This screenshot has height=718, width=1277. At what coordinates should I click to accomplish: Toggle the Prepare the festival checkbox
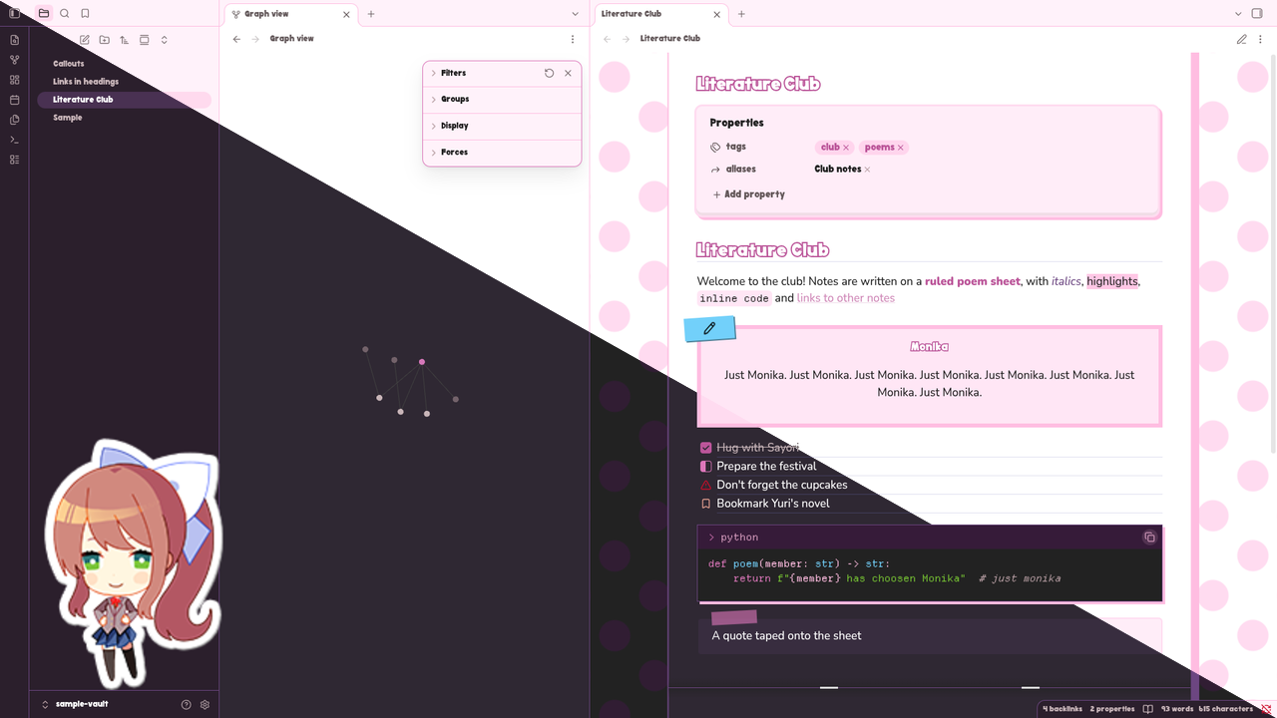tap(706, 467)
